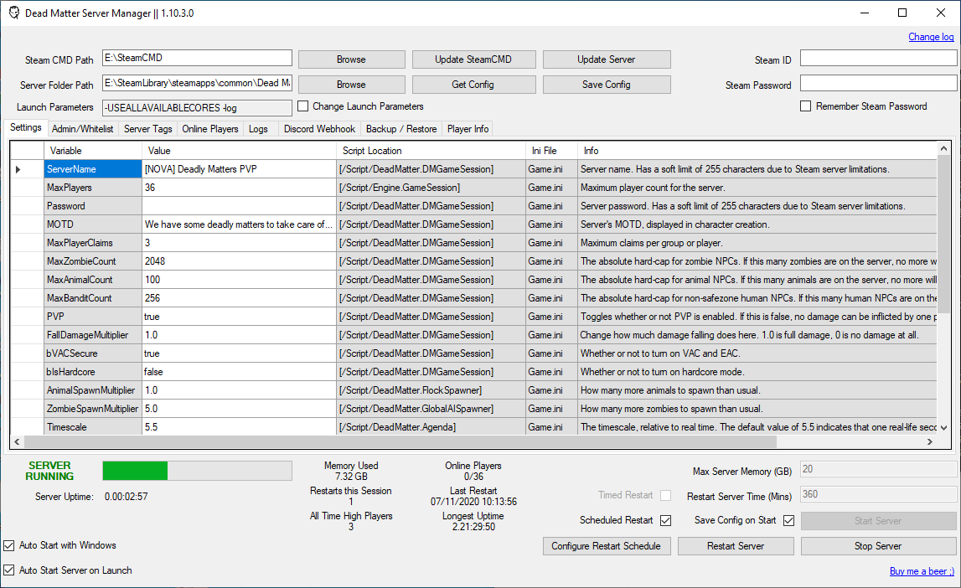
Task: Disable Scheduled Restart
Action: pos(666,519)
